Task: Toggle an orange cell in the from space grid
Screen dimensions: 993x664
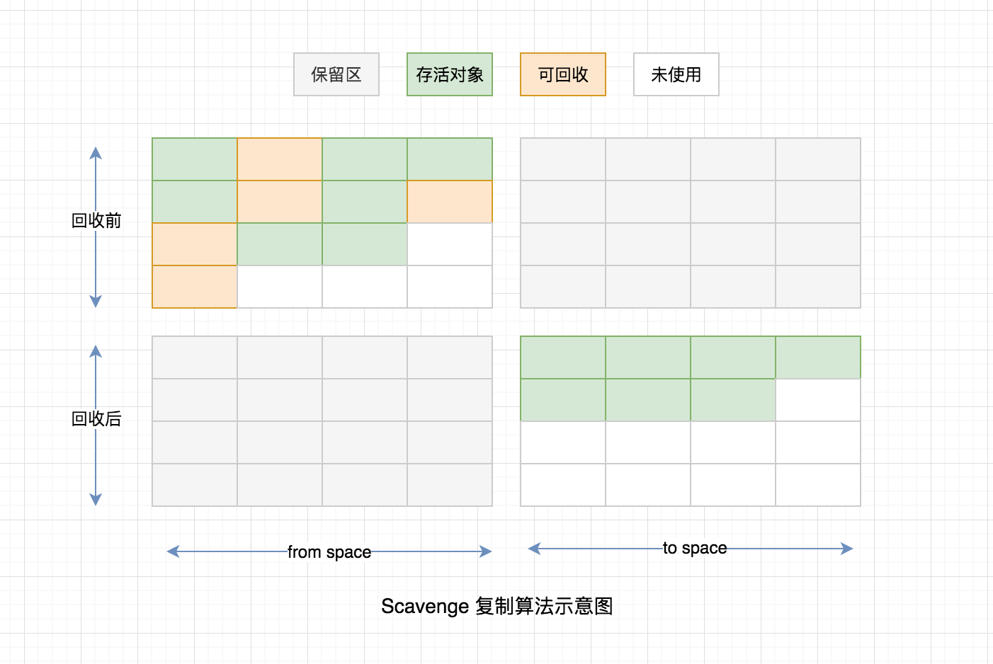Action: 279,159
